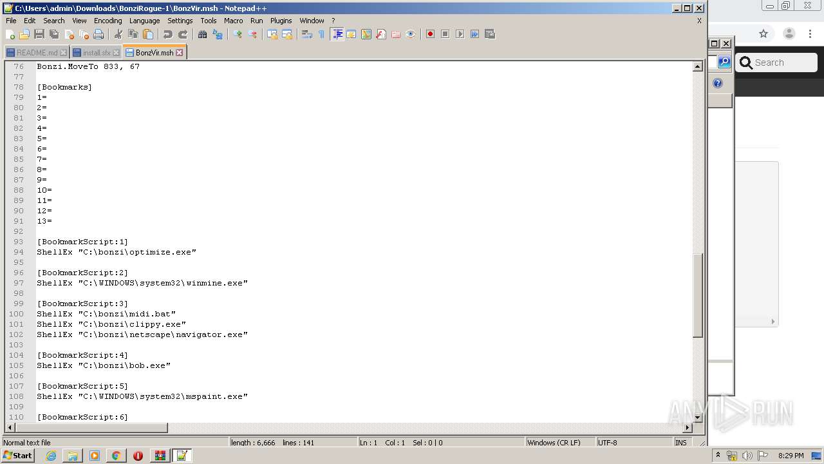Click the Close All toolbar icon

click(84, 34)
